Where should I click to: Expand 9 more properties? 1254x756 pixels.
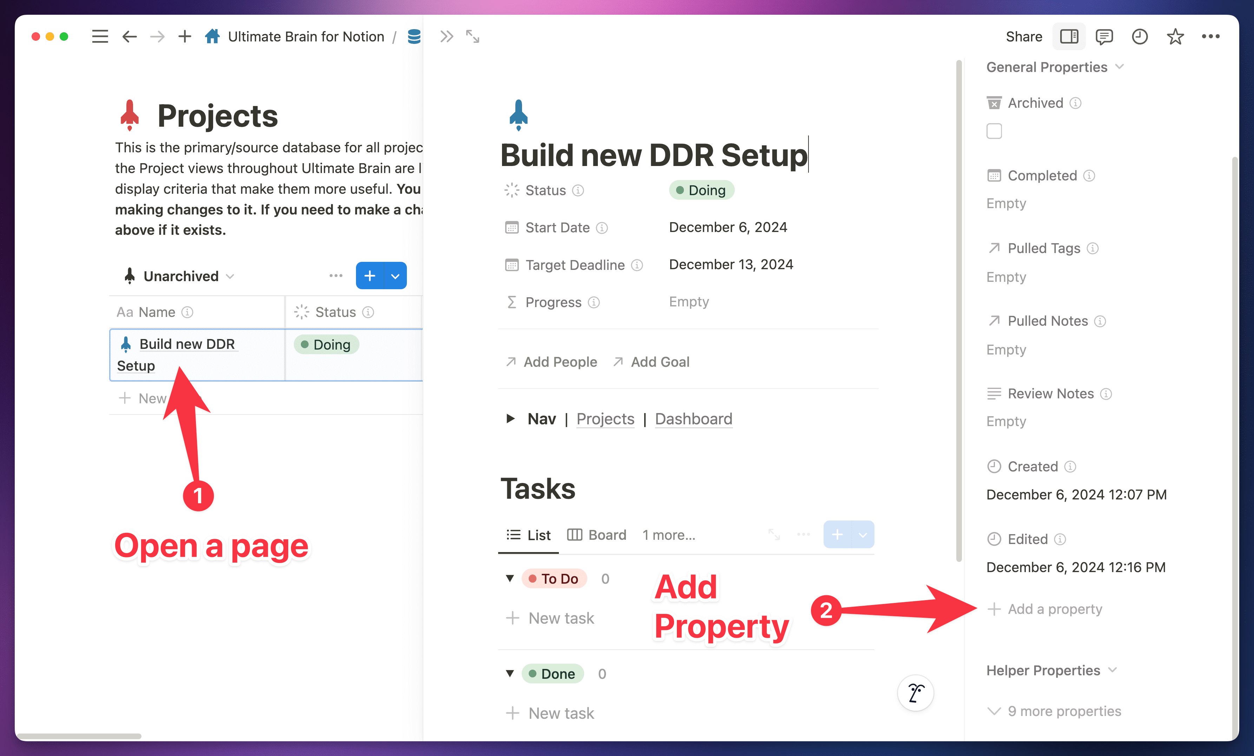(x=1054, y=711)
